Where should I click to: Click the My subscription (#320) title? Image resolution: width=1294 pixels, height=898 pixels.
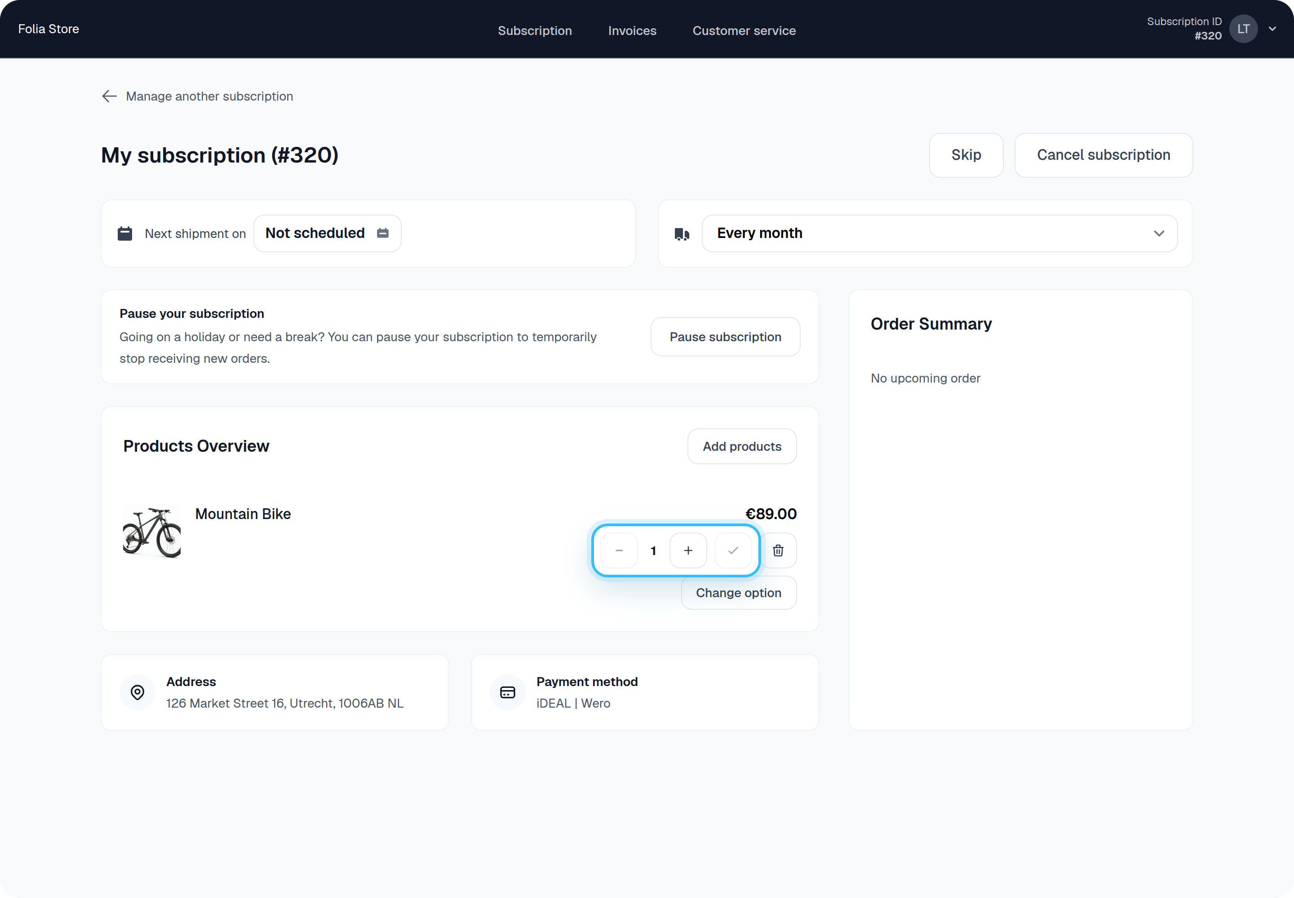tap(220, 155)
